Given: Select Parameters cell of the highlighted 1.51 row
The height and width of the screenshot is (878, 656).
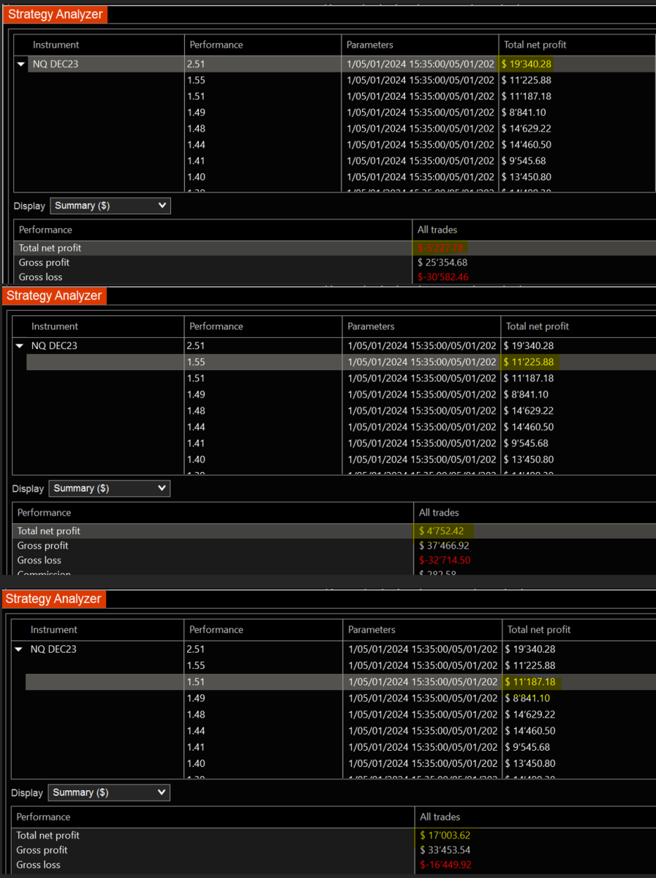Looking at the screenshot, I should 422,682.
